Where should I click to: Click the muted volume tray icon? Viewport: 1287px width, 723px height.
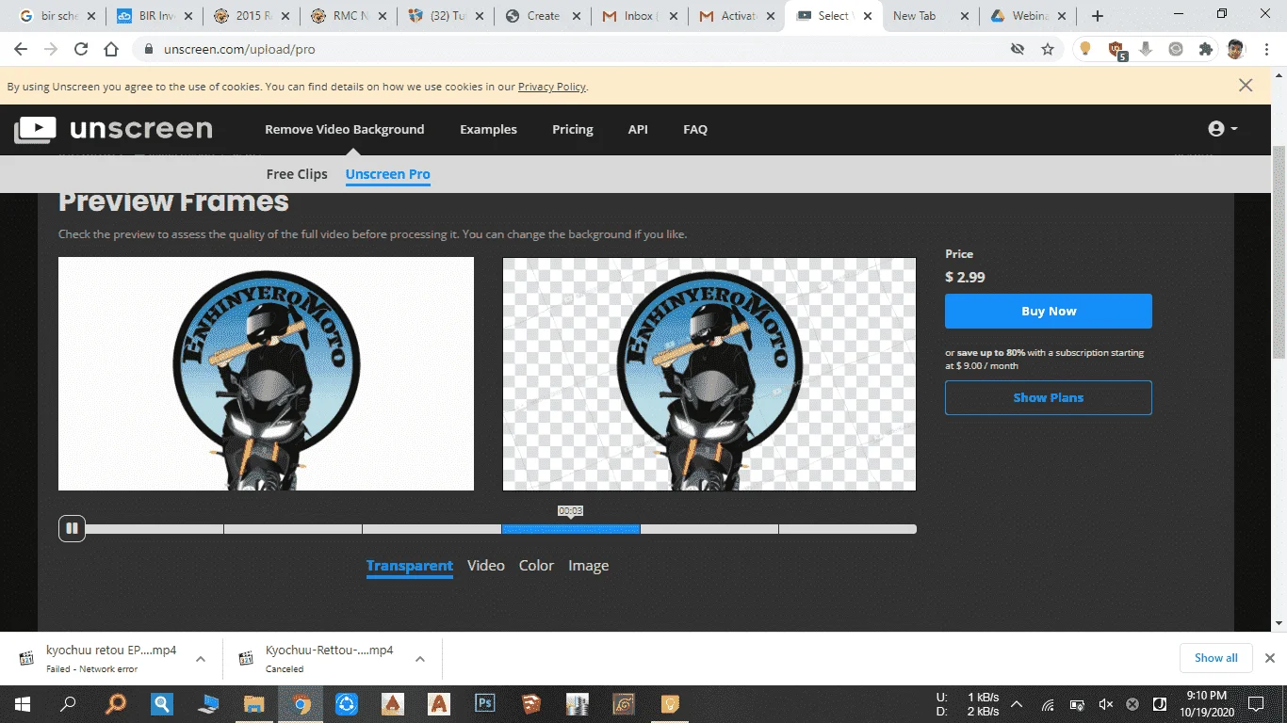pos(1105,703)
